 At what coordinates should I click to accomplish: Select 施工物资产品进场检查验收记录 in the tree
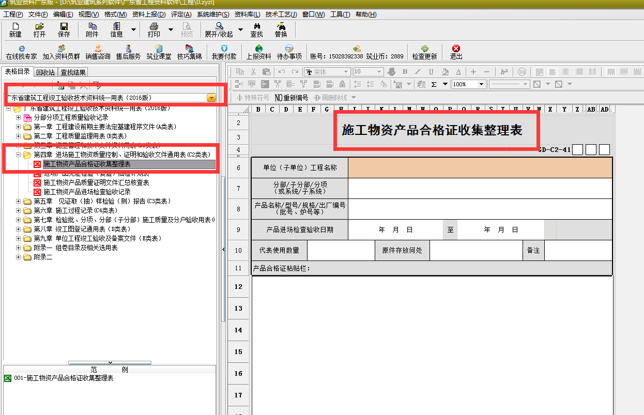[87, 192]
